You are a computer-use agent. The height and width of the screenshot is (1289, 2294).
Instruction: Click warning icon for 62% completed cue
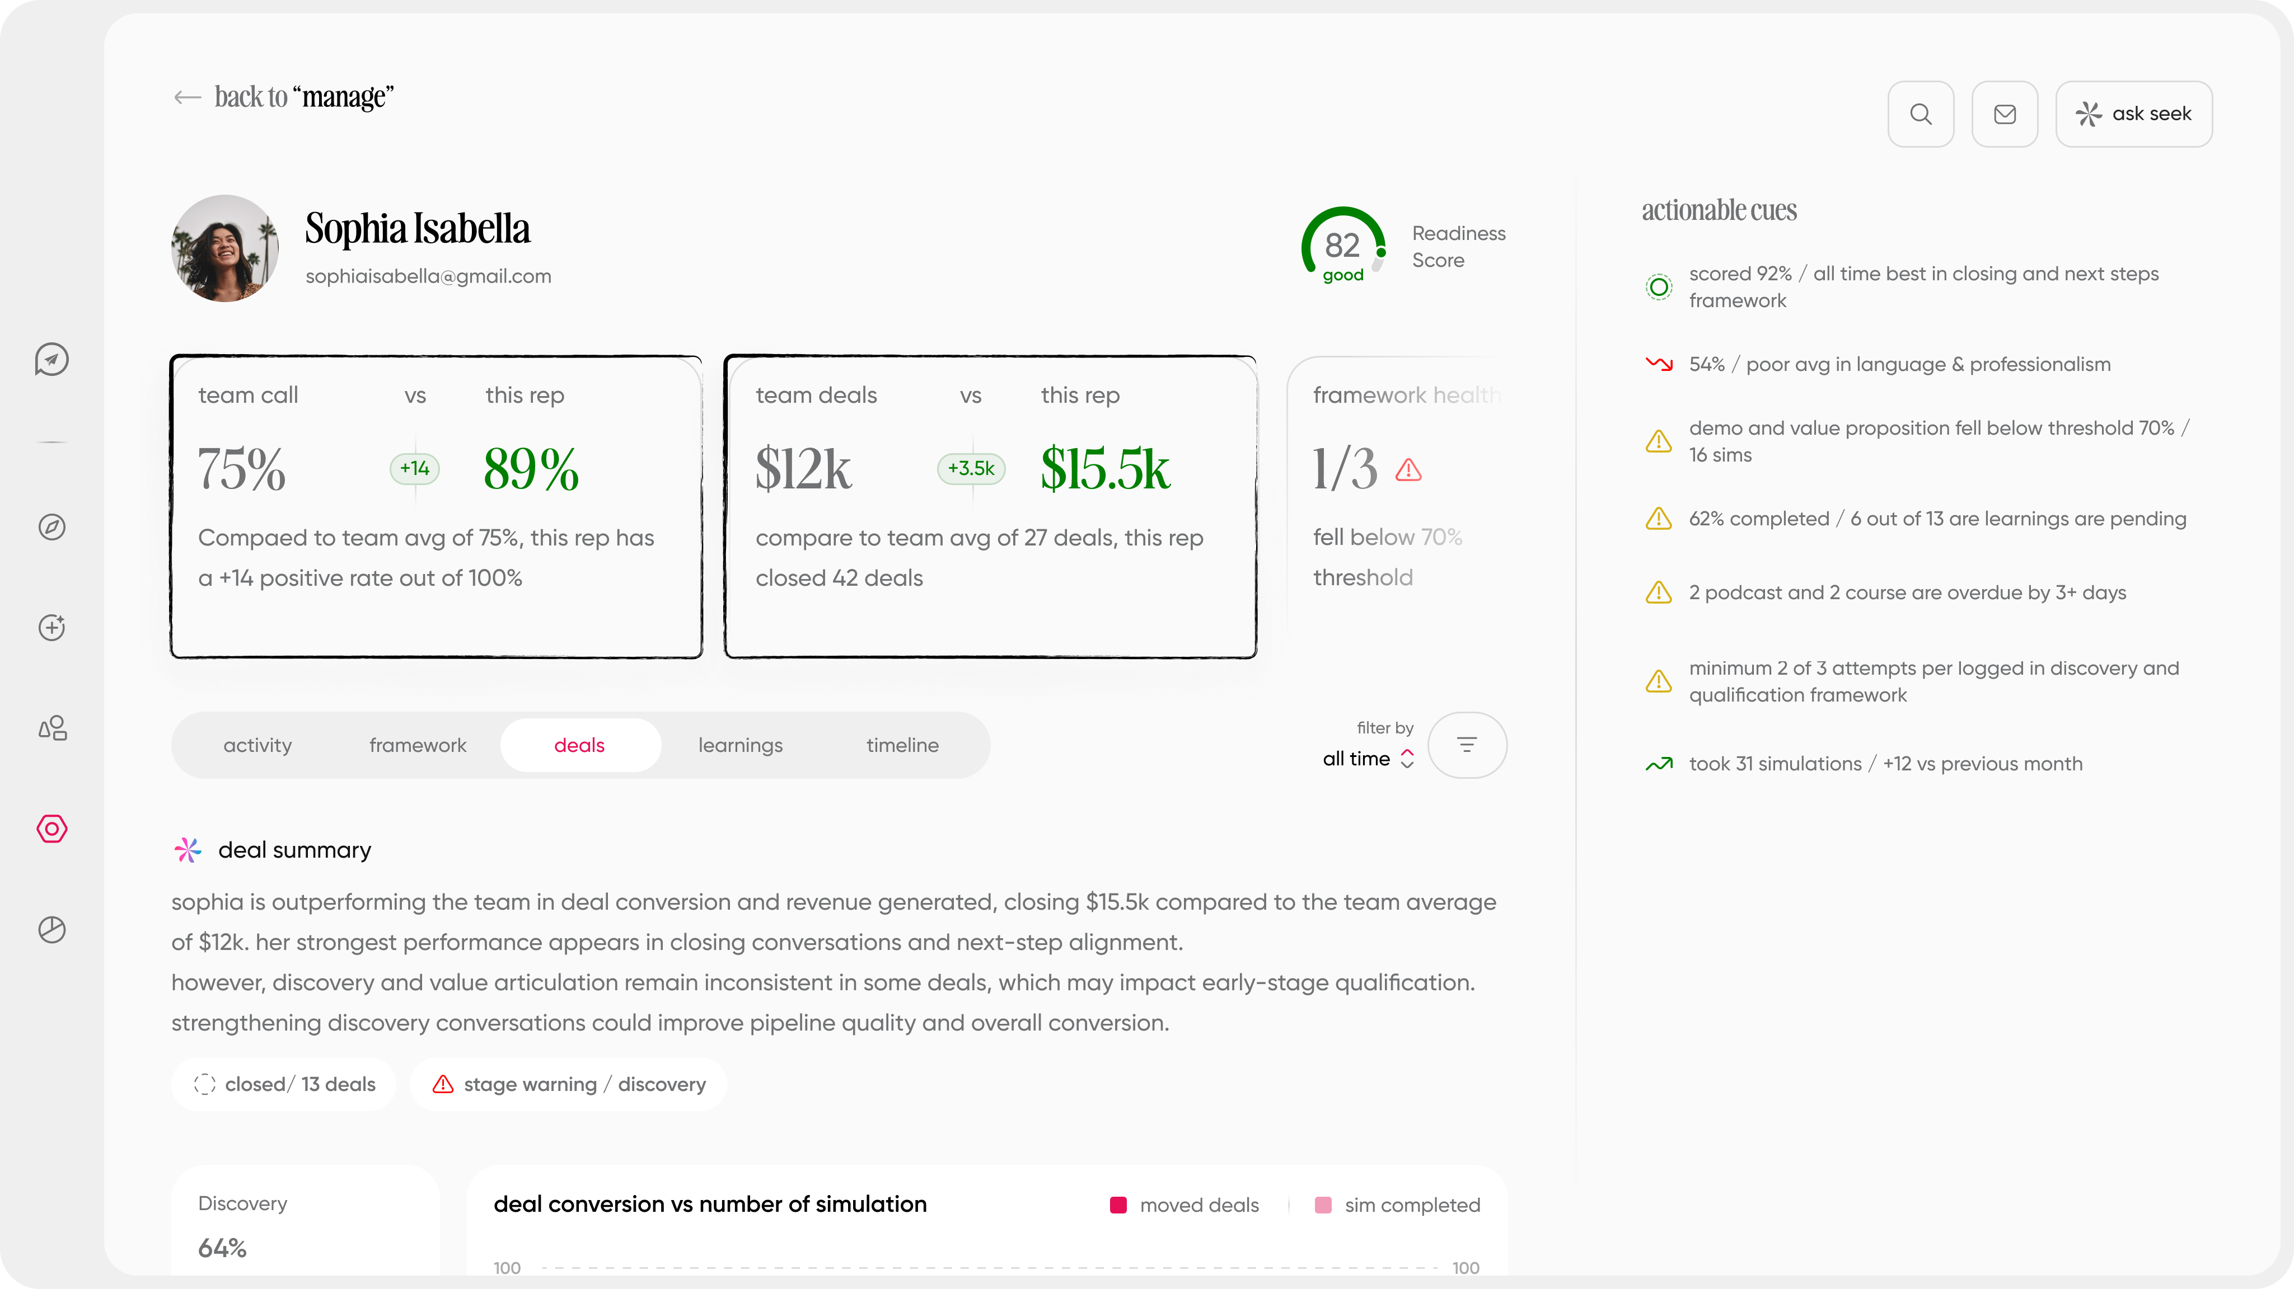(1658, 518)
